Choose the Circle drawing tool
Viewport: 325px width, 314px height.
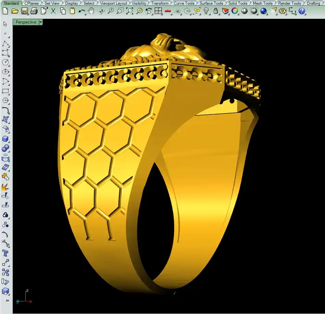point(5,62)
